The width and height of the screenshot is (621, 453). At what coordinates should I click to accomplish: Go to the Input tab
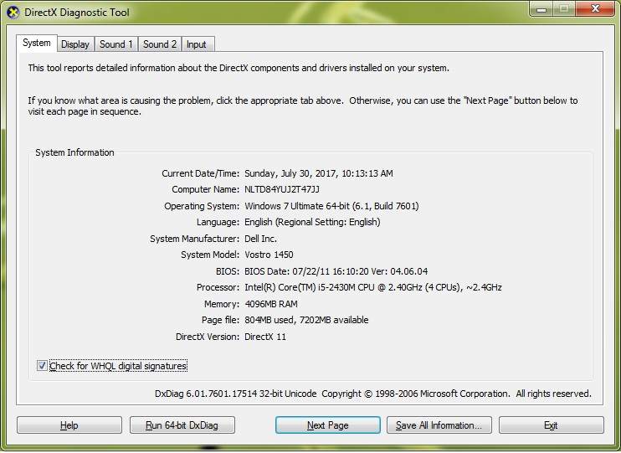coord(197,44)
